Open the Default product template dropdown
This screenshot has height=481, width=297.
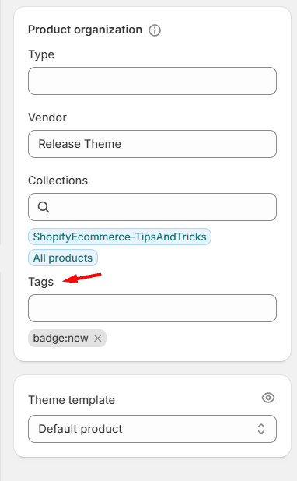tap(152, 429)
